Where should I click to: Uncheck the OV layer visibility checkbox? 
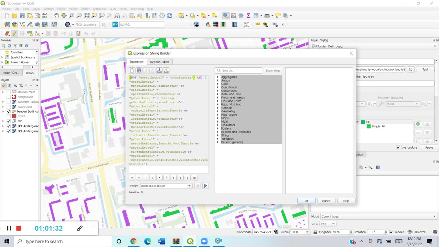pyautogui.click(x=8, y=121)
